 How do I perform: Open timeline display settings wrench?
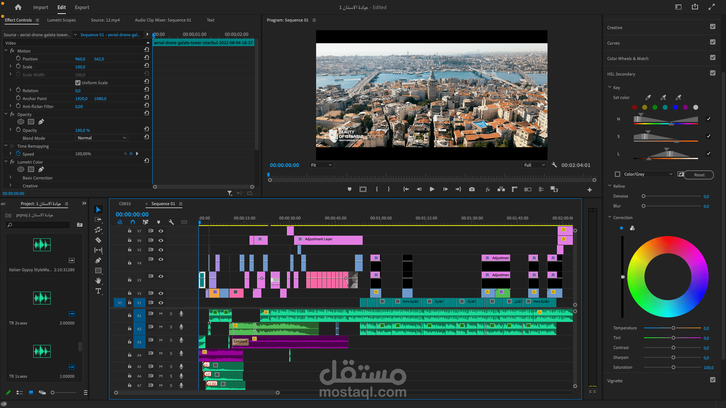171,222
